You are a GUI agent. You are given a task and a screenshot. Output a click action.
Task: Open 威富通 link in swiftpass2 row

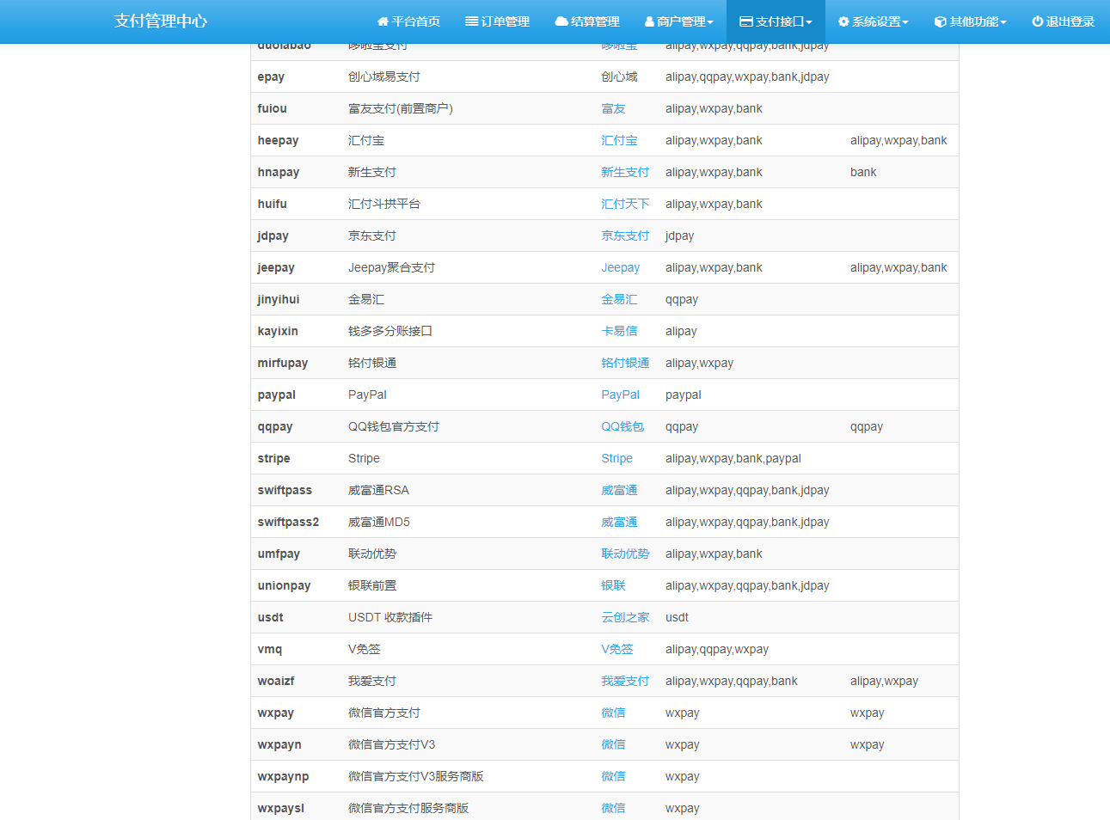[619, 522]
